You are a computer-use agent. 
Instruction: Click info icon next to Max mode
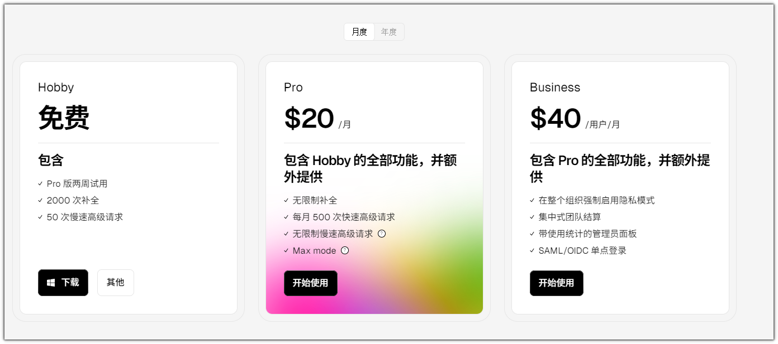point(345,251)
